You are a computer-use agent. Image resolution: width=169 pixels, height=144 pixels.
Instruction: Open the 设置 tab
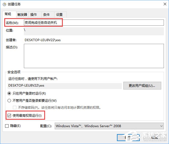point(60,15)
